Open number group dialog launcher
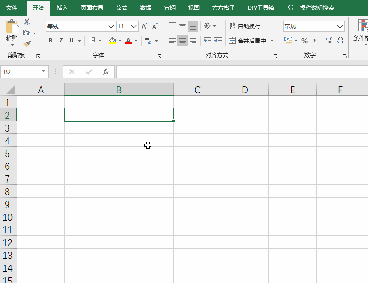 (345, 56)
